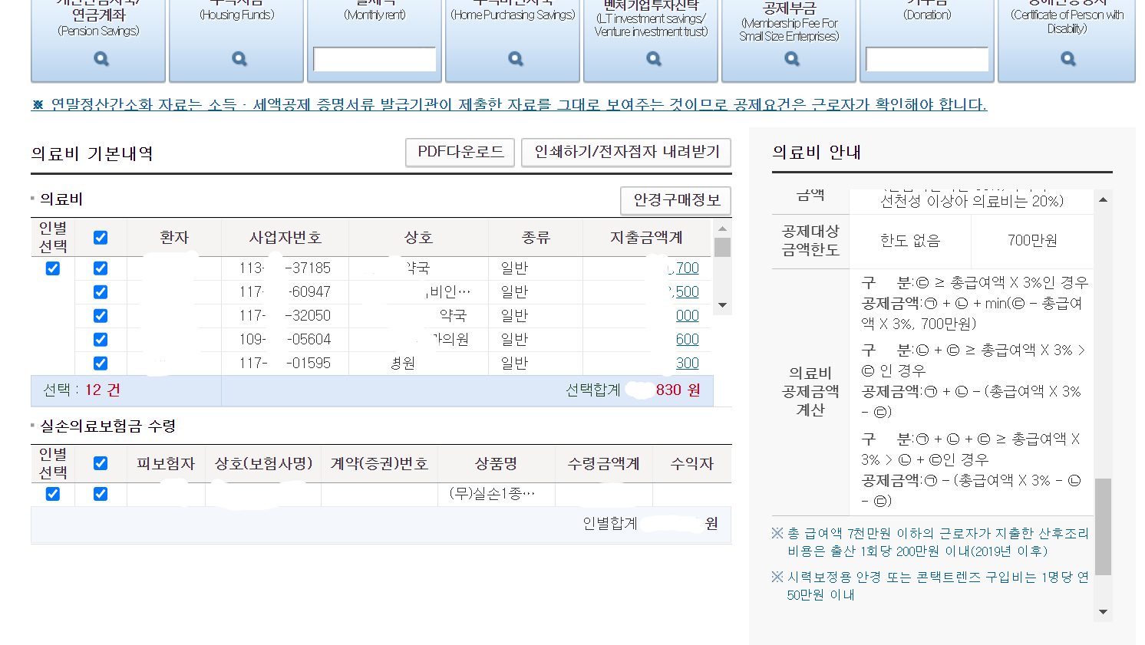
Task: Click 선택 : 12 건 summary text
Action: [82, 390]
